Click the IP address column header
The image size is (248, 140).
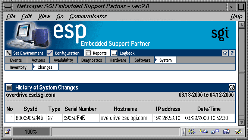(x=168, y=109)
